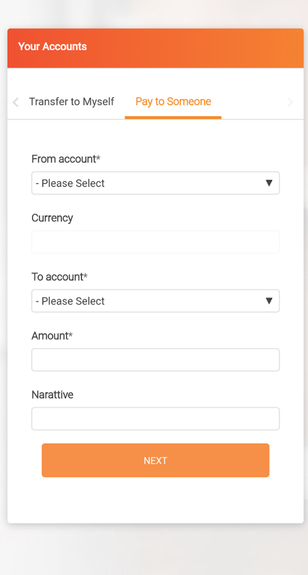Click the To account field label
This screenshot has height=575, width=308.
pyautogui.click(x=60, y=277)
